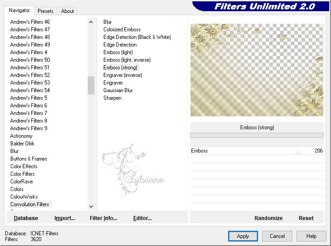Reset the filter settings
Image resolution: width=331 pixels, height=246 pixels.
pos(306,218)
